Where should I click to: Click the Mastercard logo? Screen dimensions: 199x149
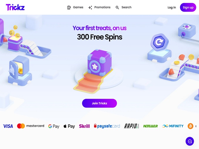click(31, 126)
